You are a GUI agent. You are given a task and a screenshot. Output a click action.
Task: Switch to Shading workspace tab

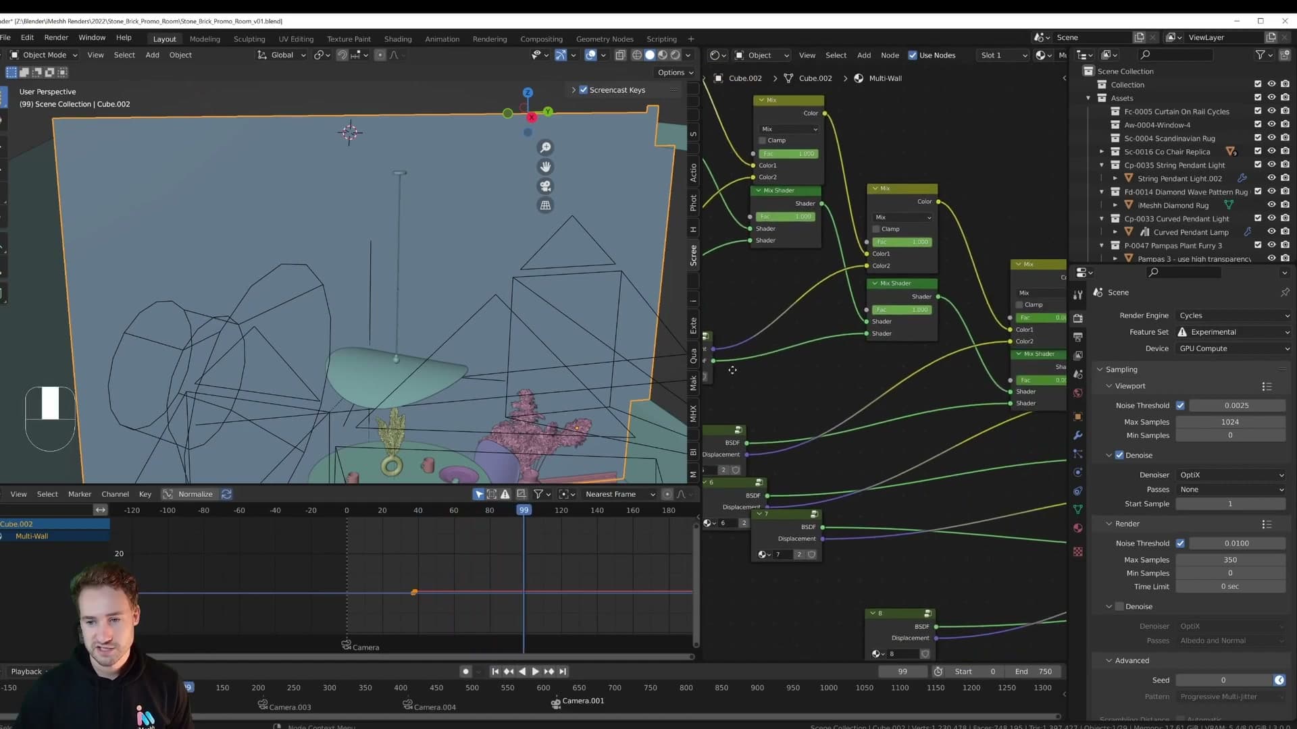coord(398,39)
